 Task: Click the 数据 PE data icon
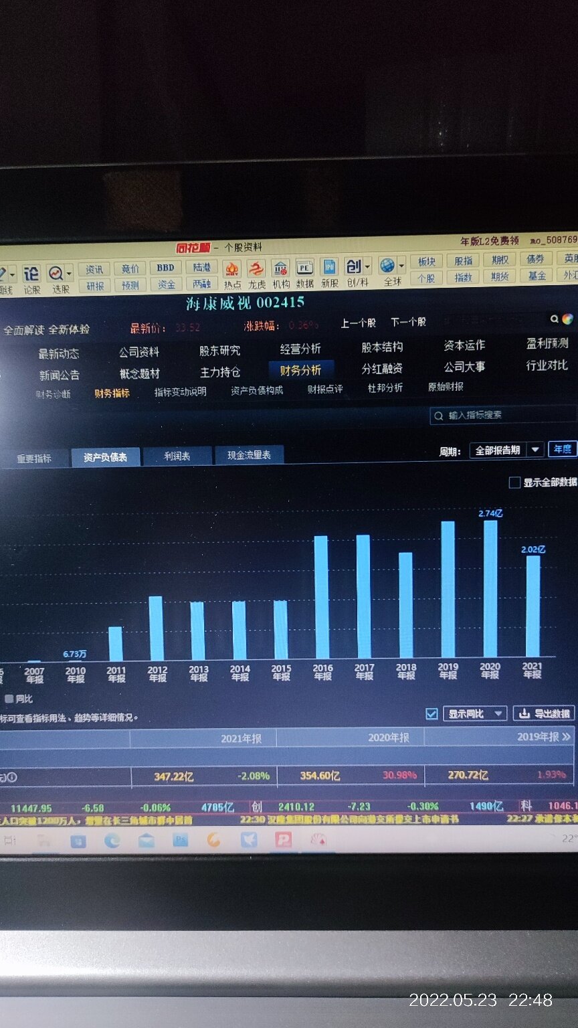pos(304,268)
